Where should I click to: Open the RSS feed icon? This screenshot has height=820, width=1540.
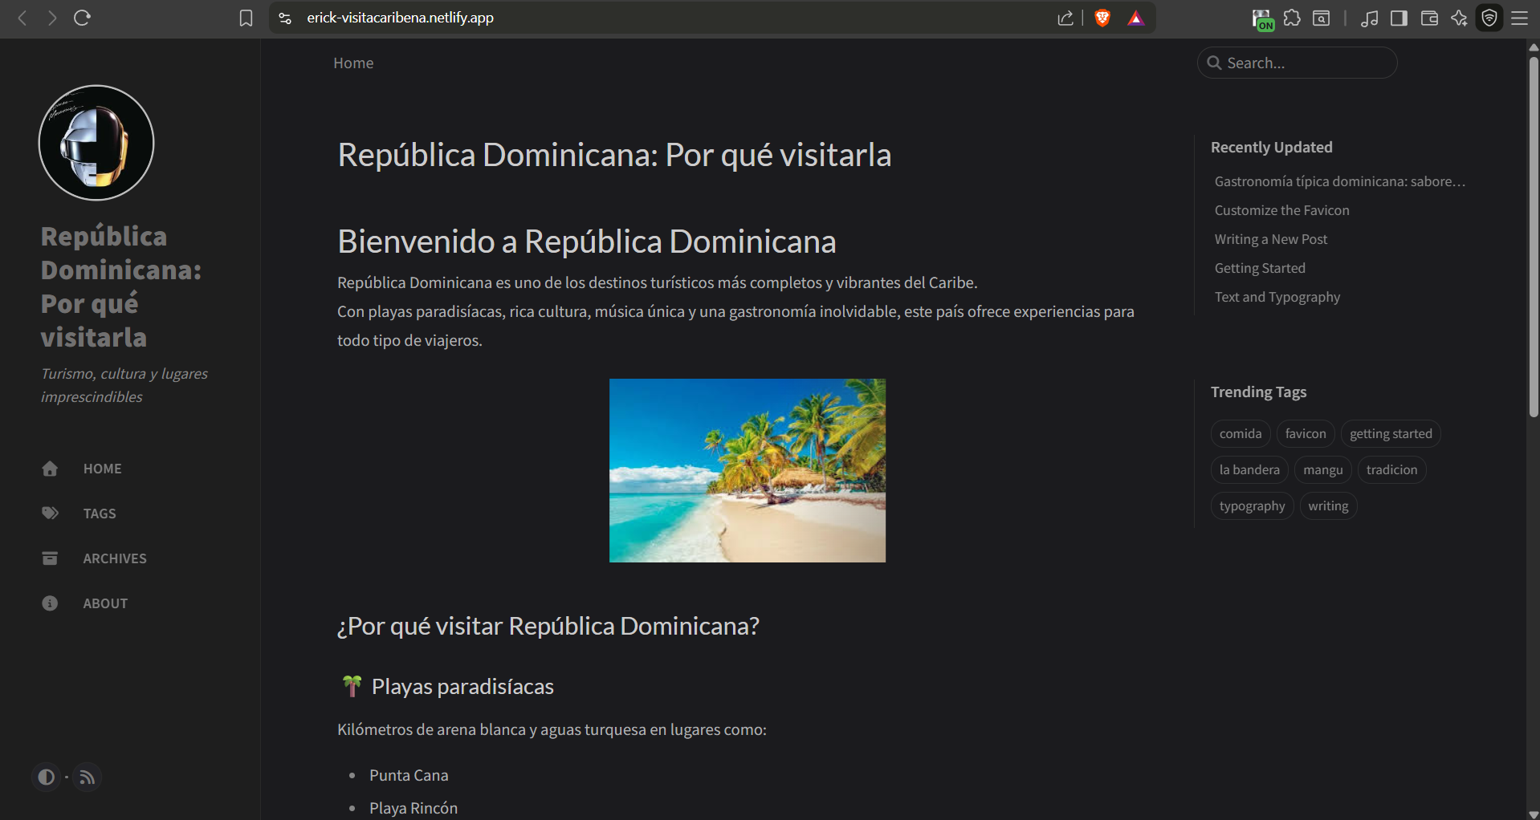[x=88, y=777]
